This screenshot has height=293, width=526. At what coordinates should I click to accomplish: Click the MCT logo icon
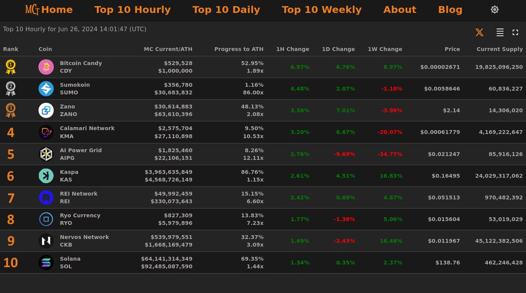32,10
